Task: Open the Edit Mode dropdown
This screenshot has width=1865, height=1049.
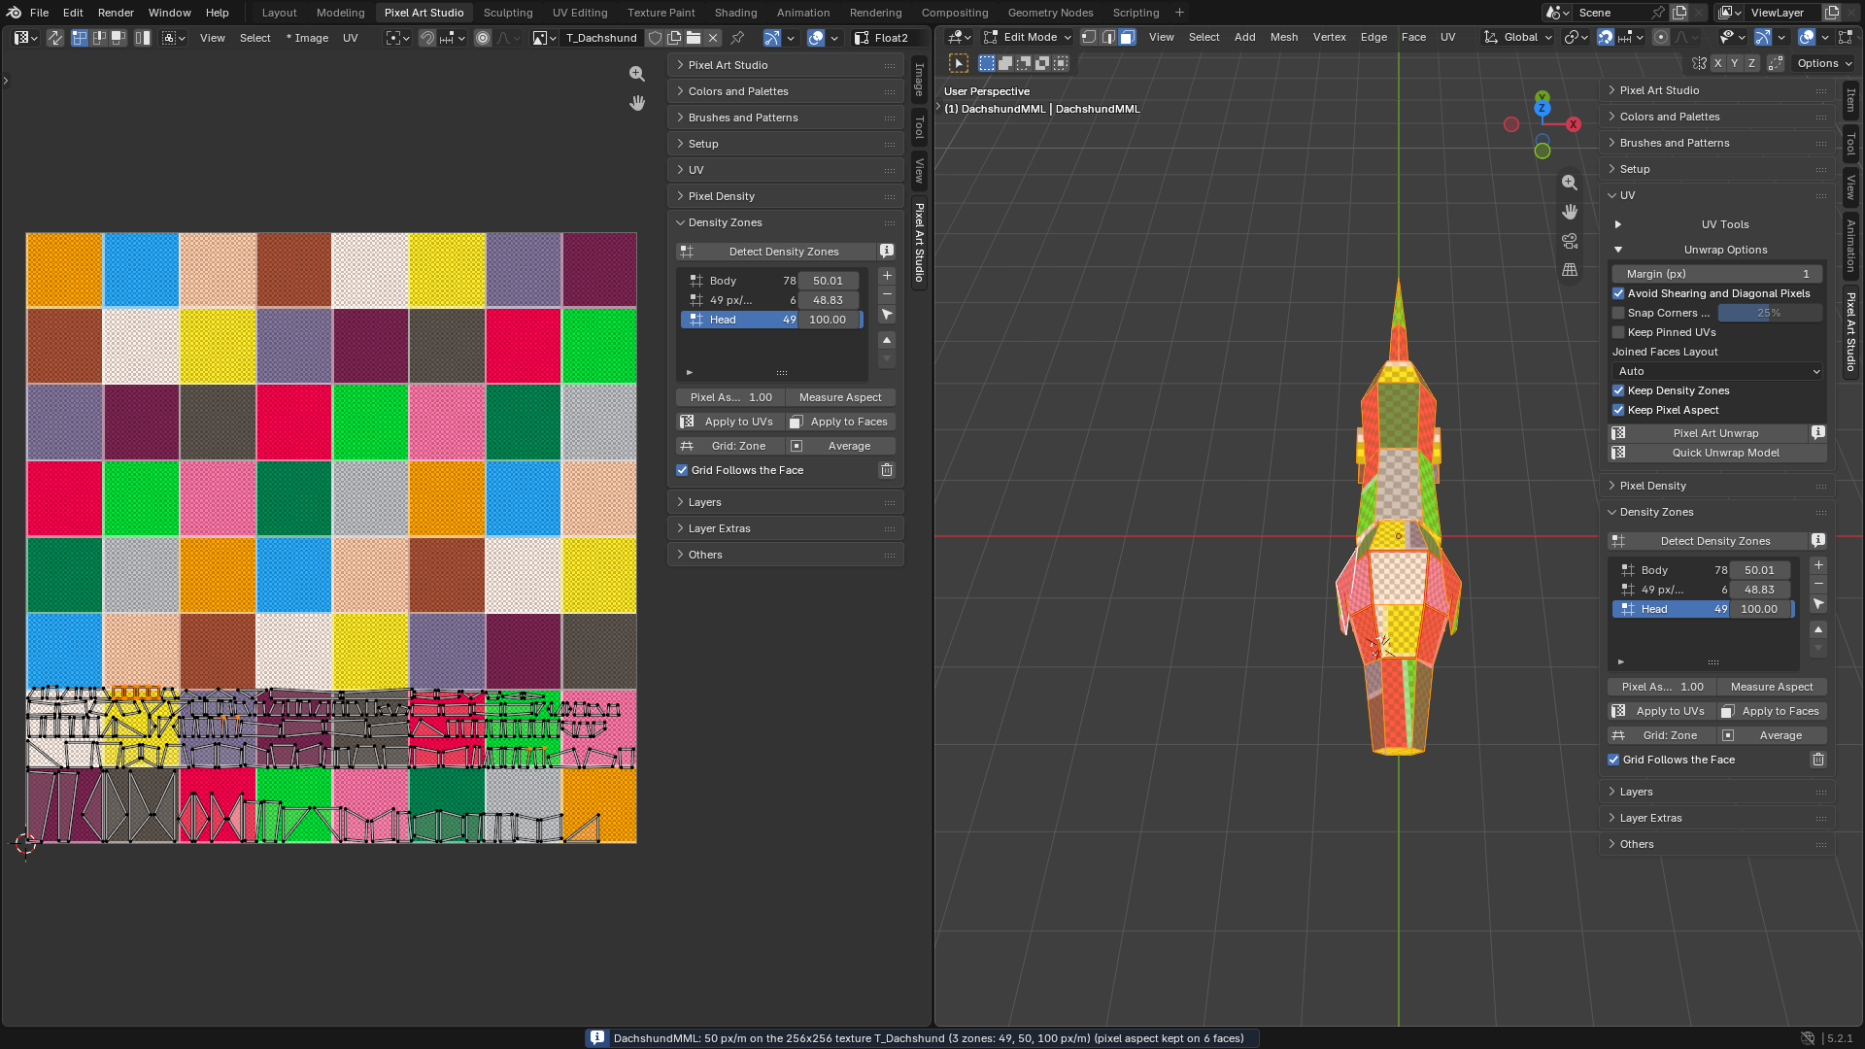Action: (x=1027, y=37)
